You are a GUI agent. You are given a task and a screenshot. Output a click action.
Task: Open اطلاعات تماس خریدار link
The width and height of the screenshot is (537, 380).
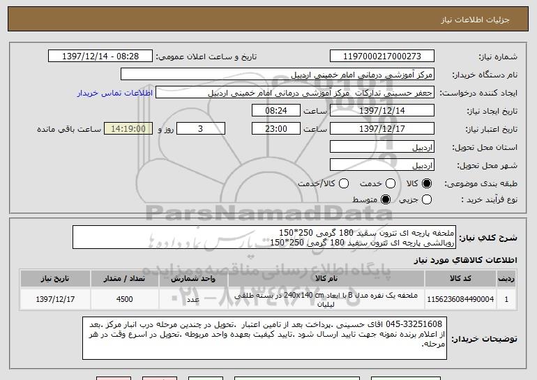(115, 93)
